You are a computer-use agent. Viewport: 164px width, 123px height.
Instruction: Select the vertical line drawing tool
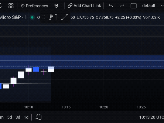56,17
